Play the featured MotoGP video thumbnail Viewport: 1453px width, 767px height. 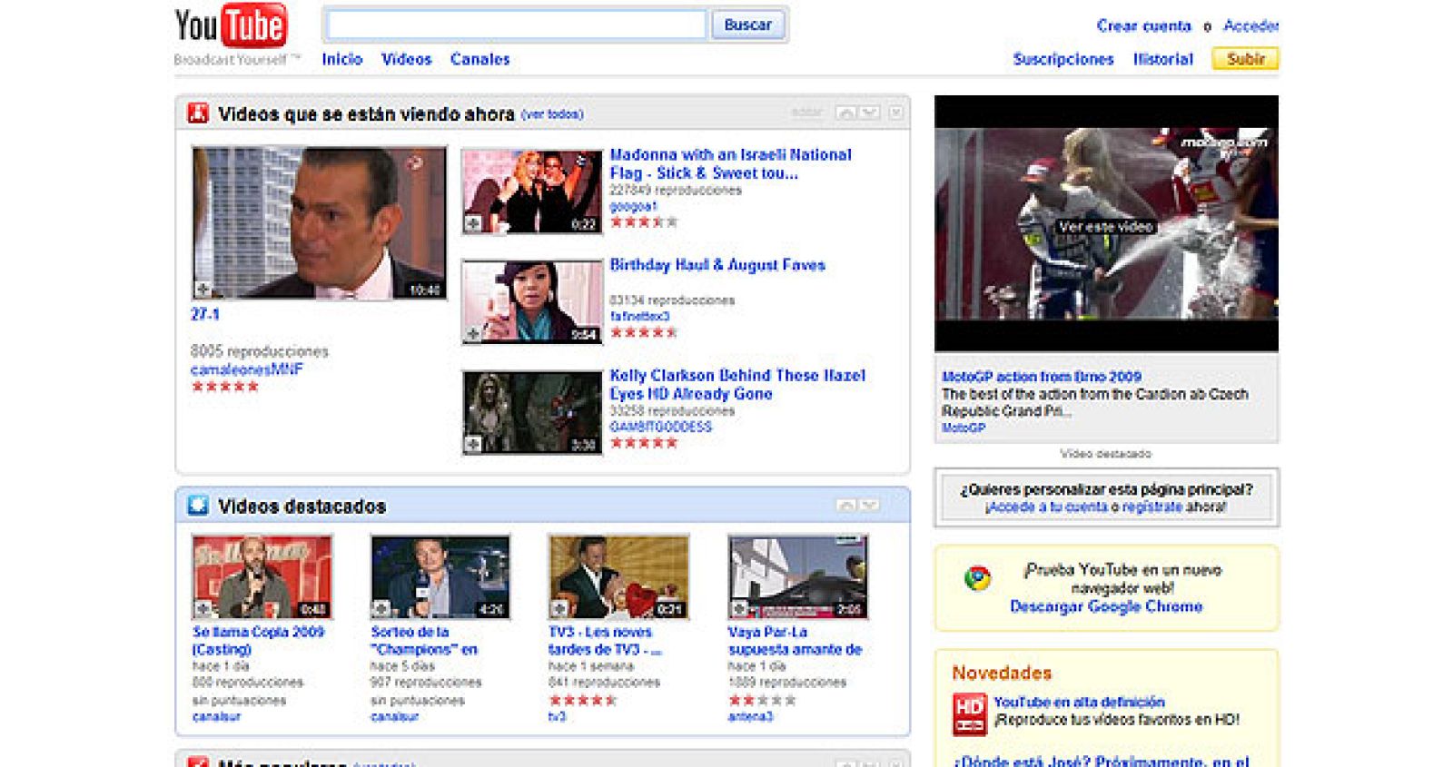point(1105,223)
